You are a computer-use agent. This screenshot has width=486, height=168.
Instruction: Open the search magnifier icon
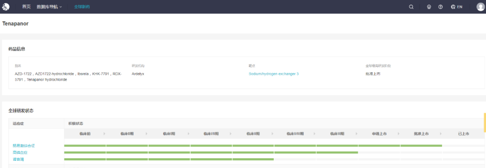click(x=411, y=7)
